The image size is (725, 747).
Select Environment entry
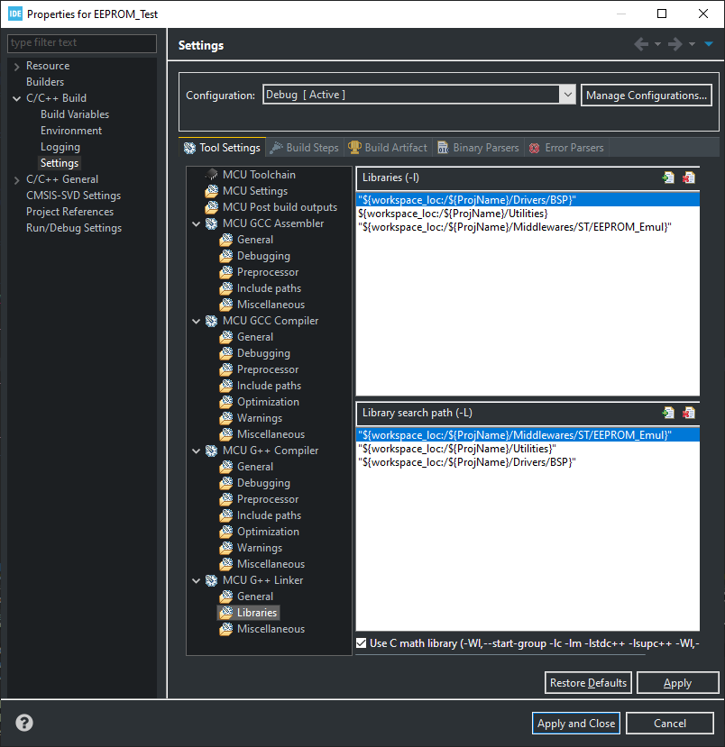[x=71, y=131]
